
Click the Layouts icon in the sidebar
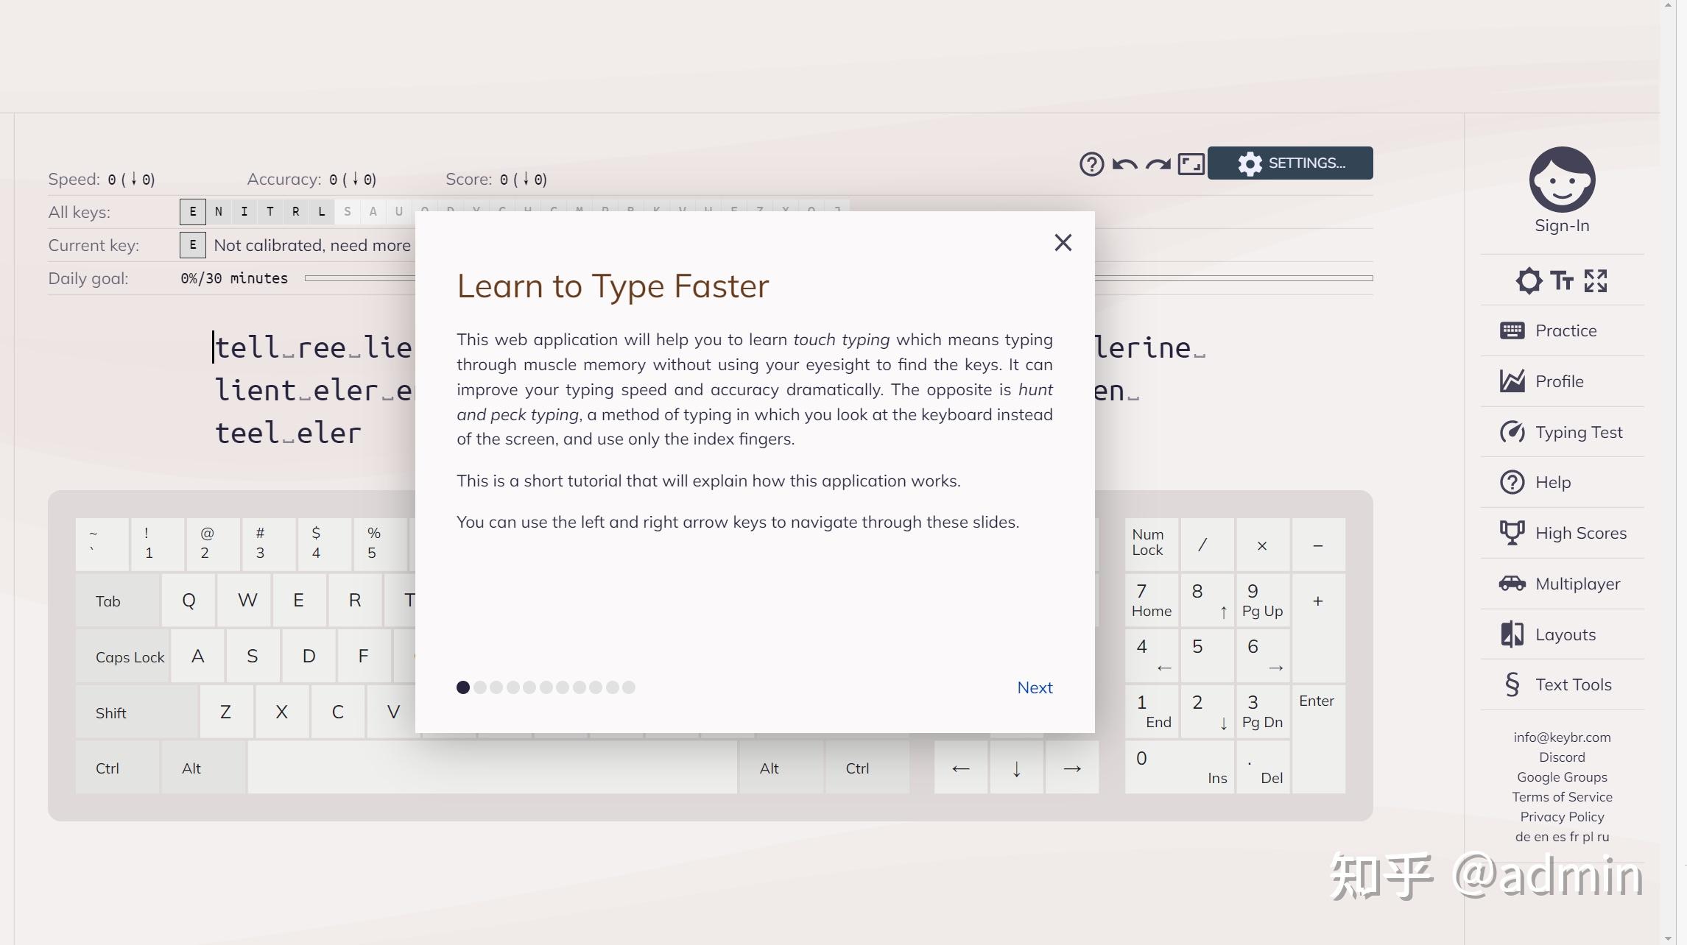tap(1512, 634)
